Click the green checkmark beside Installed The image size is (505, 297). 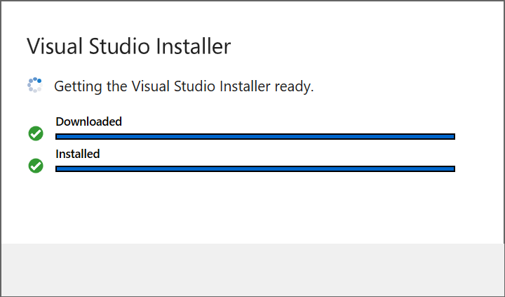point(36,166)
